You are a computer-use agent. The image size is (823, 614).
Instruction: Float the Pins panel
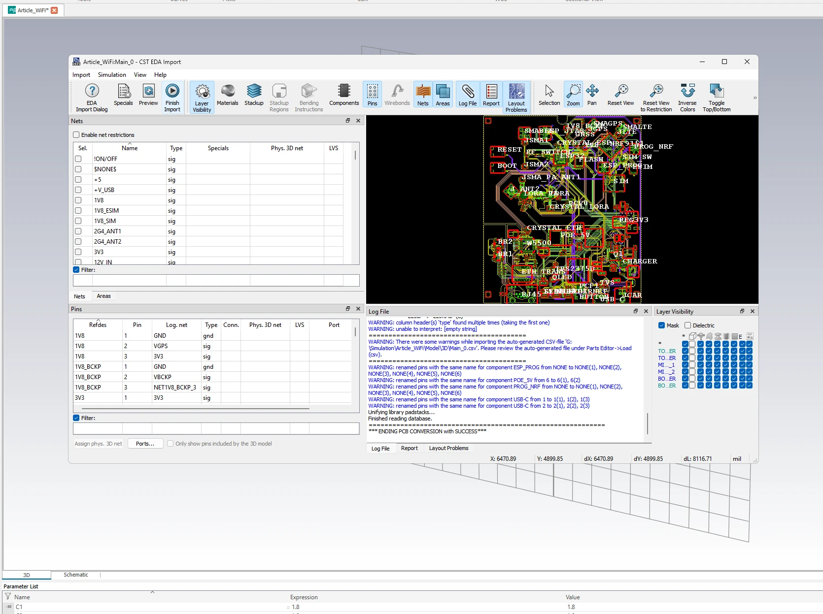pos(347,309)
